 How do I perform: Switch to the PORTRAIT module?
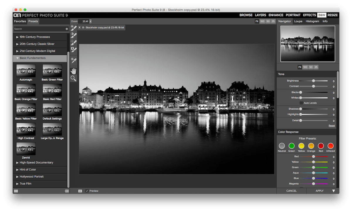click(293, 15)
